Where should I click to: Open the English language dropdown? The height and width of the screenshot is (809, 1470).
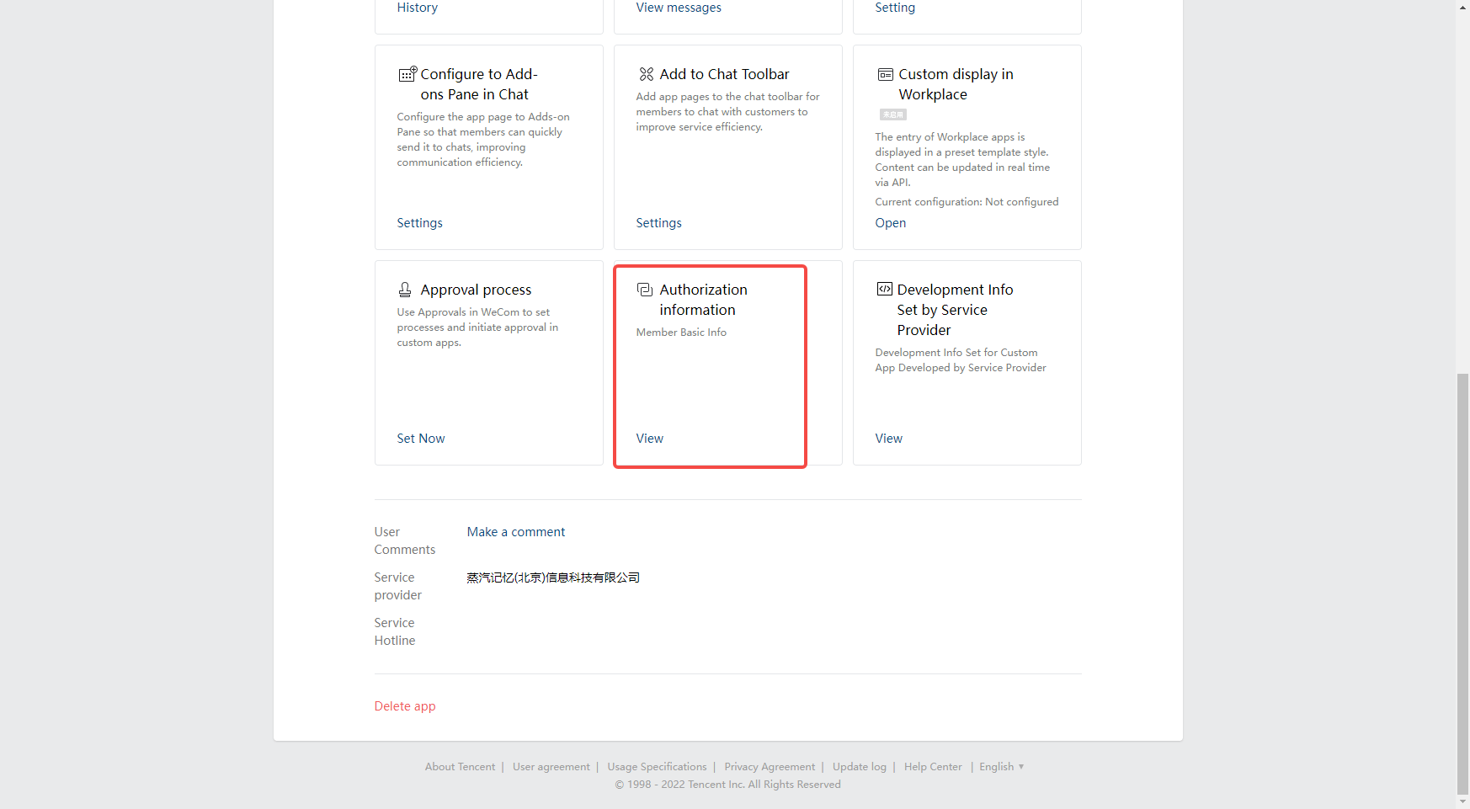1001,767
